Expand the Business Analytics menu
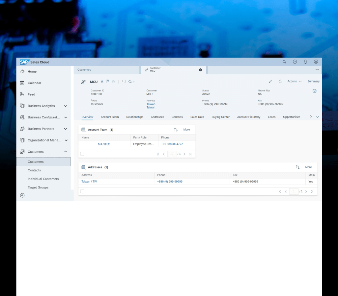The image size is (338, 296). pos(66,106)
